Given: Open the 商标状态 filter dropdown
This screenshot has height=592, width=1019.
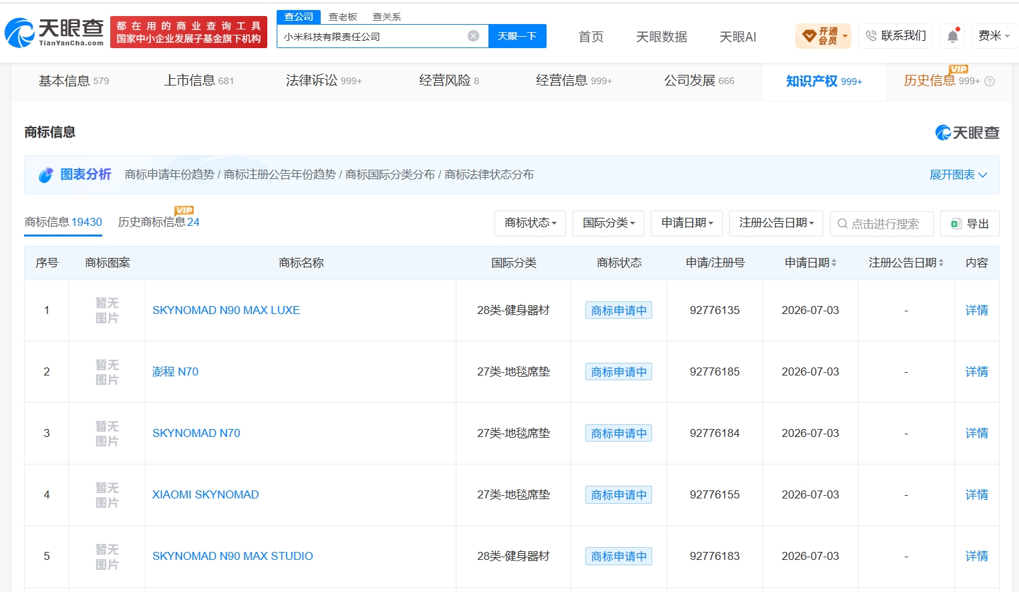Looking at the screenshot, I should pos(531,223).
